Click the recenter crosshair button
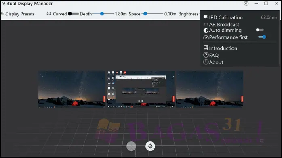 coord(150,146)
